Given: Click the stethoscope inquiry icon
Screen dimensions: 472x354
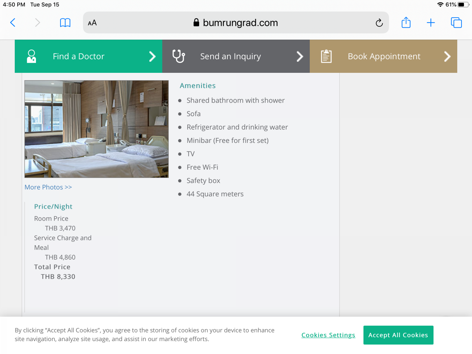Looking at the screenshot, I should tap(179, 56).
